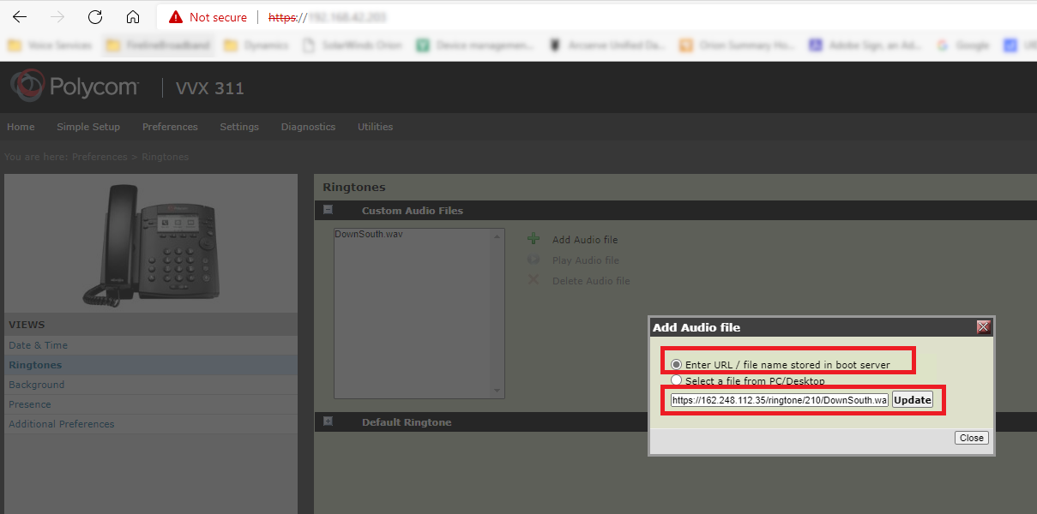Open the Google bookmark

963,45
